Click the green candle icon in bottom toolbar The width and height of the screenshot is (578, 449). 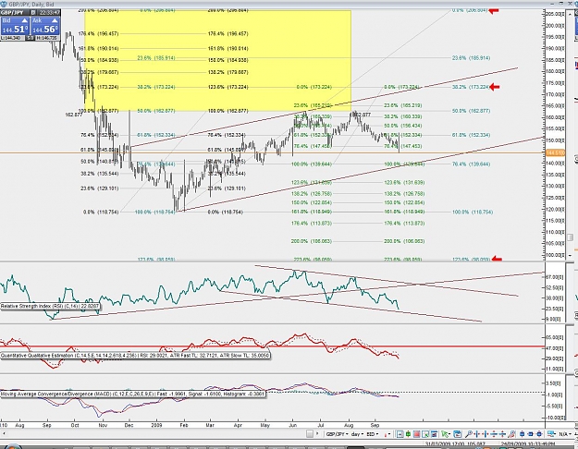point(408,434)
